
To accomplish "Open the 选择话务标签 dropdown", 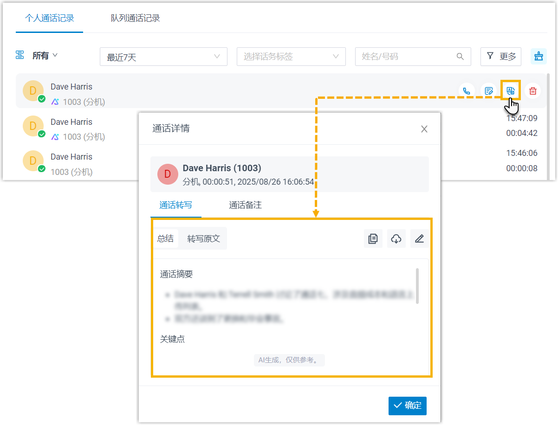I will tap(291, 57).
